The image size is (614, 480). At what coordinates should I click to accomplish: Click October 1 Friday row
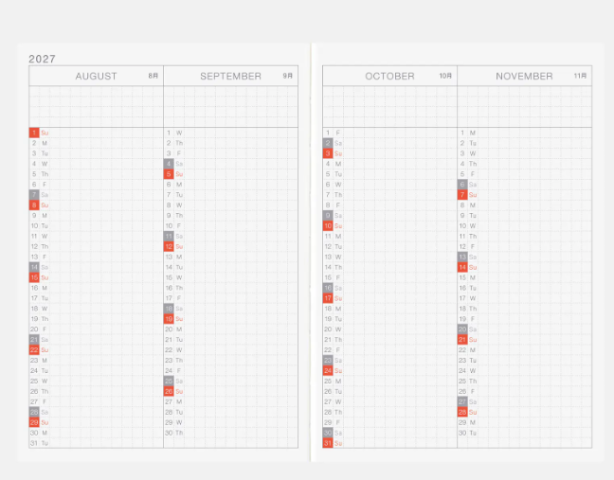click(389, 133)
